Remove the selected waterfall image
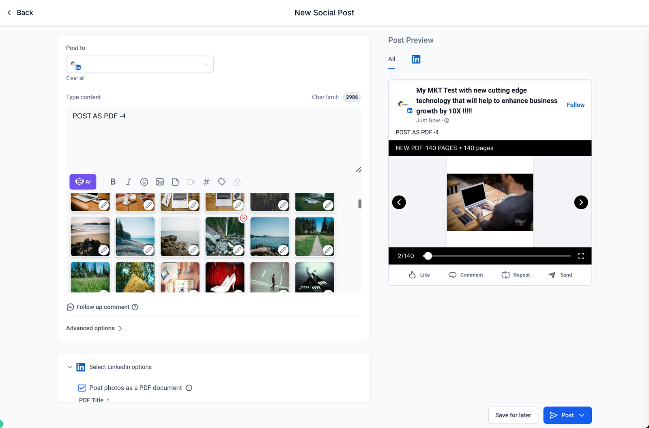649x428 pixels. 243,218
